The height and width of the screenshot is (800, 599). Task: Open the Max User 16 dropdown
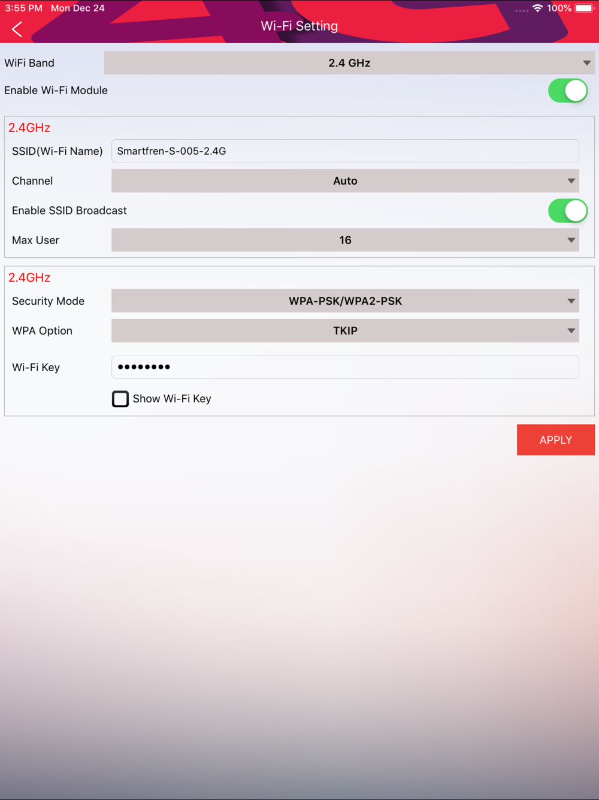pos(345,240)
